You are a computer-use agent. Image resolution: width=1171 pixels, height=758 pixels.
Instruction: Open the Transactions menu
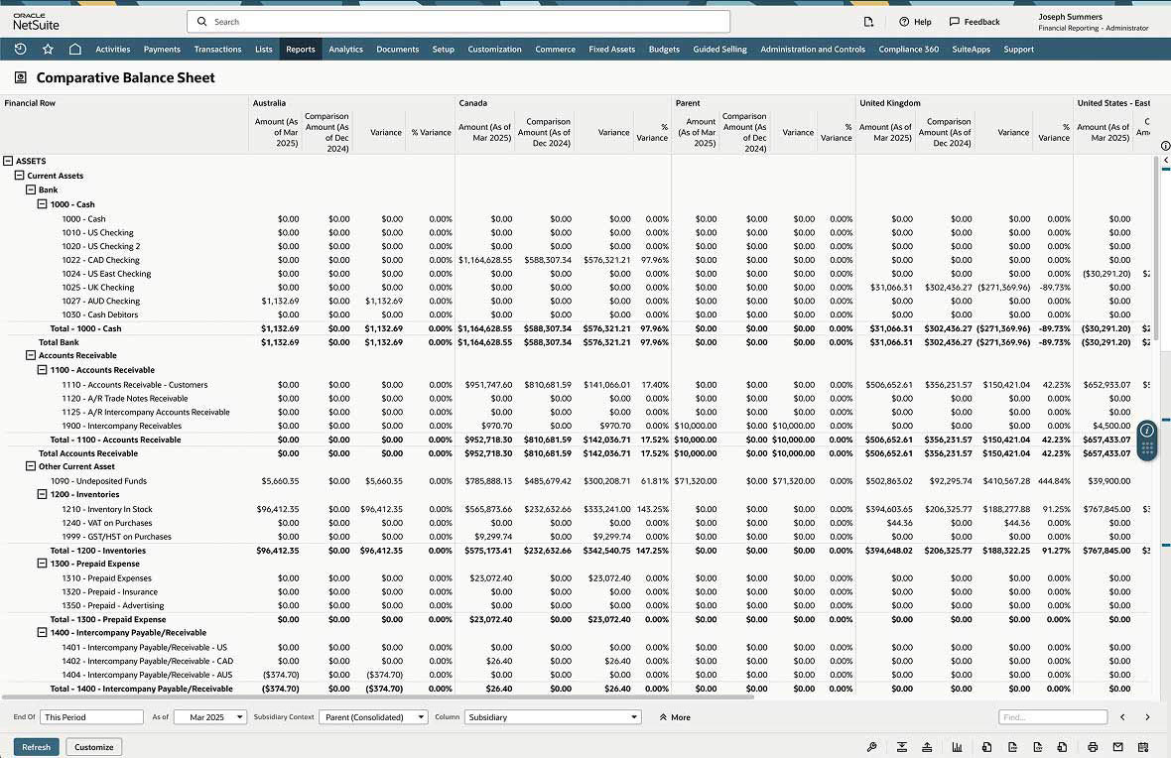217,49
